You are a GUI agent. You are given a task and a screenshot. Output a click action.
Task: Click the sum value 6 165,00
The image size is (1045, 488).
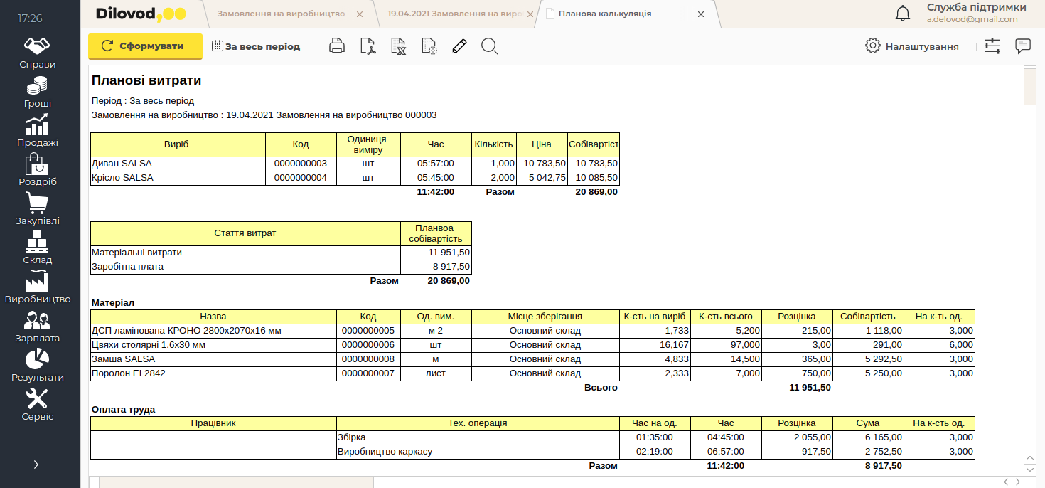click(x=868, y=437)
